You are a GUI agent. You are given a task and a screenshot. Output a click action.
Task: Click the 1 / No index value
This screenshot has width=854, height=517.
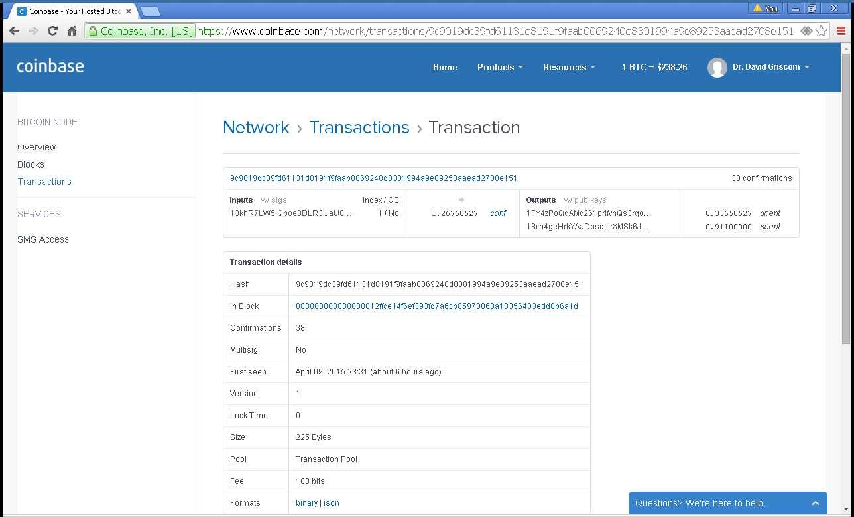(x=388, y=213)
